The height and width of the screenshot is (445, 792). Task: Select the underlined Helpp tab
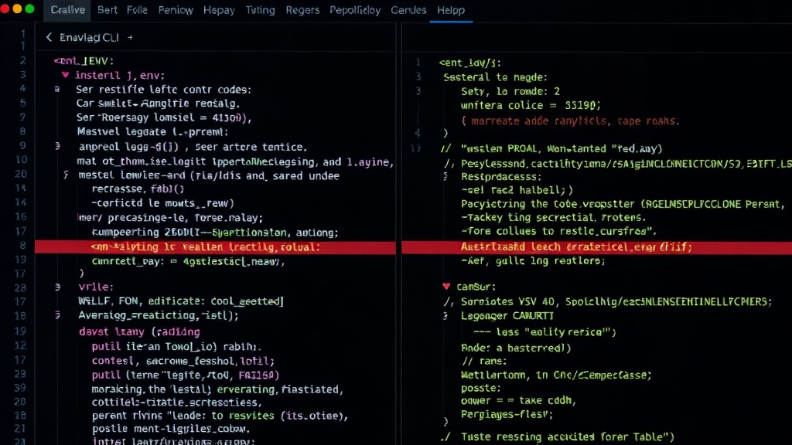pos(451,10)
